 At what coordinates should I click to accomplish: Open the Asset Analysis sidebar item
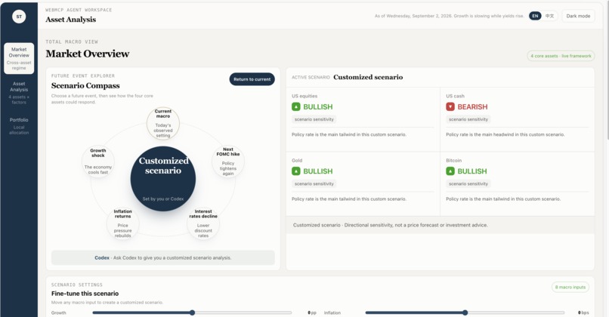click(19, 92)
